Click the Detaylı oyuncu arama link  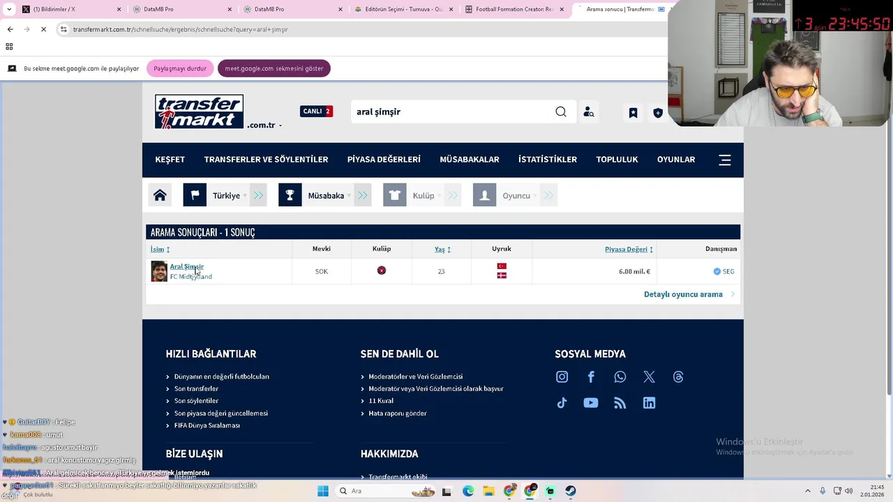(683, 294)
